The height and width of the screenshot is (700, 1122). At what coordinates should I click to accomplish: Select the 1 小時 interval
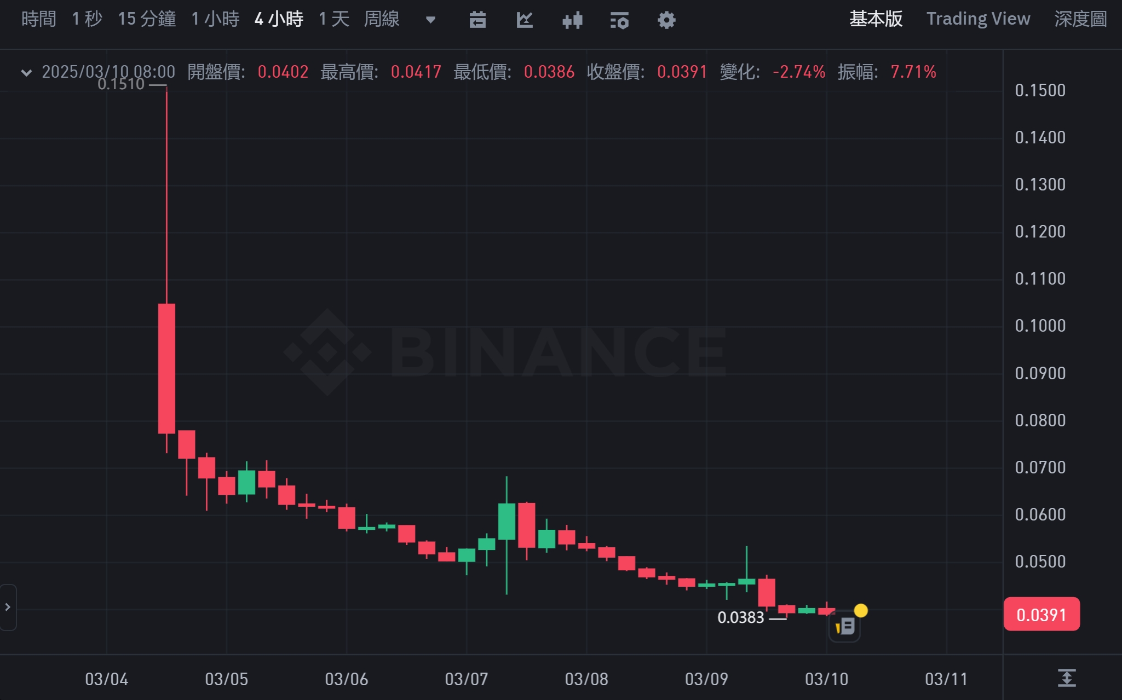tap(215, 19)
